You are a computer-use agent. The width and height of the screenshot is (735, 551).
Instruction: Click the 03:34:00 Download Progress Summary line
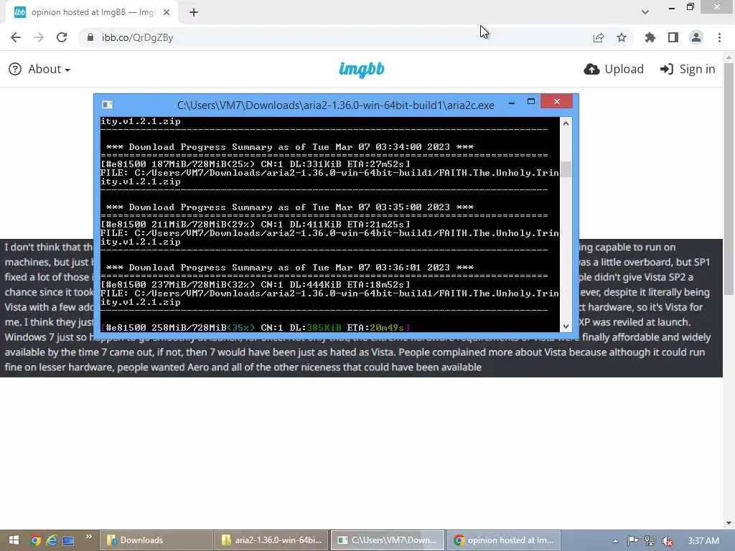click(x=290, y=146)
